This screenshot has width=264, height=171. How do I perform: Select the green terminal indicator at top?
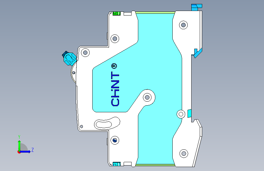[117, 13]
